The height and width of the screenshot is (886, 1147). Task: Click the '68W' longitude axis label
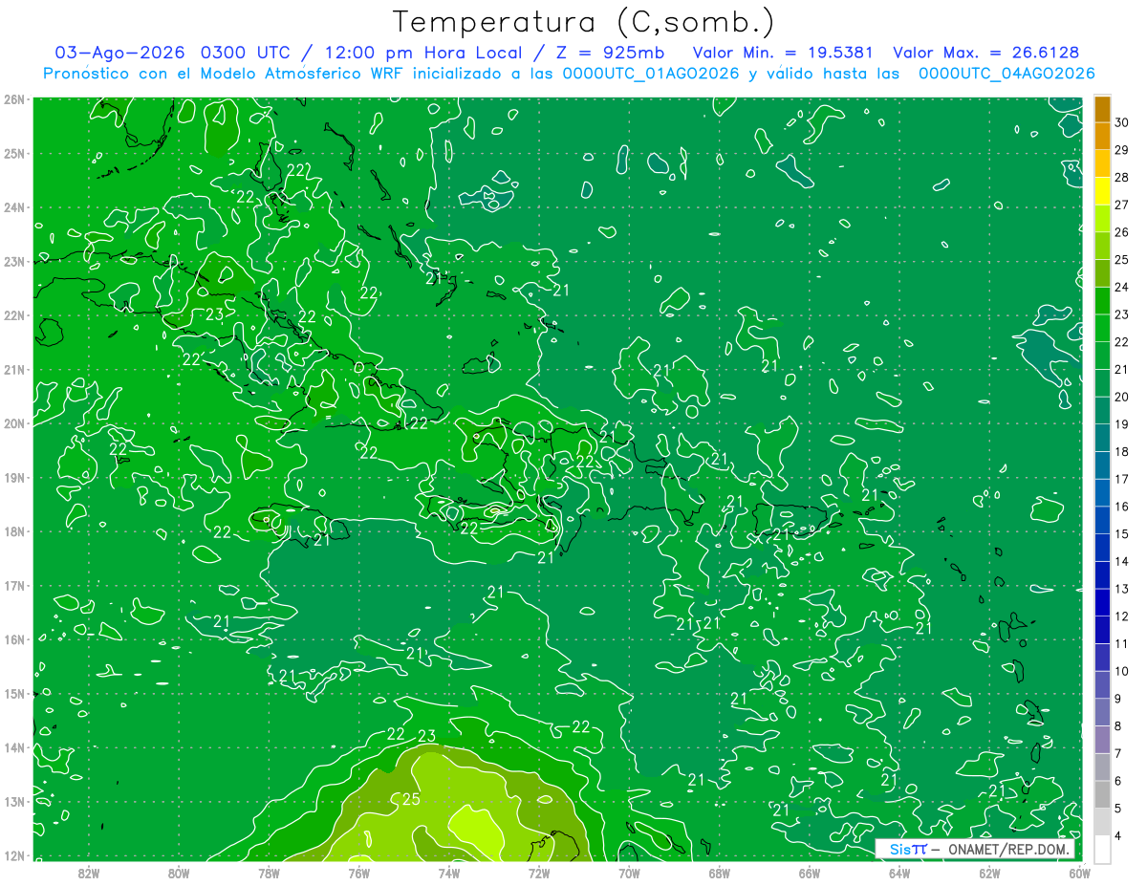tap(720, 873)
